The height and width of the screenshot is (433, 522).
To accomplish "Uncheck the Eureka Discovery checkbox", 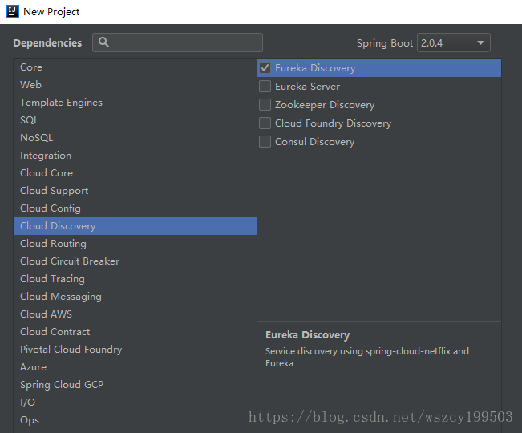I will tap(265, 68).
